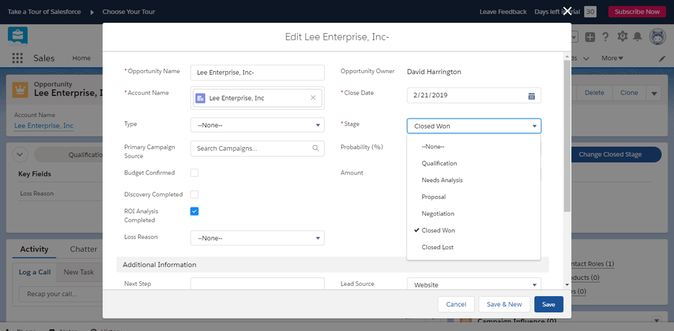This screenshot has width=674, height=331.
Task: Uncheck ROI Analysis Completed
Action: 194,212
